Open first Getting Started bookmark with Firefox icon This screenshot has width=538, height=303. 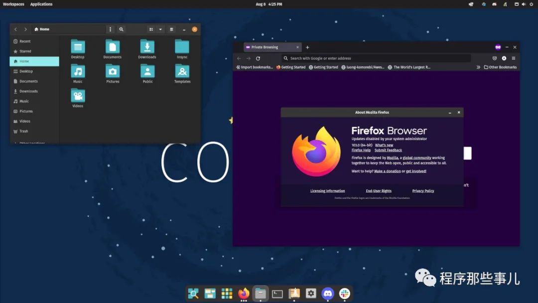coord(291,67)
